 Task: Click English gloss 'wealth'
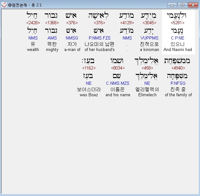click(33, 49)
